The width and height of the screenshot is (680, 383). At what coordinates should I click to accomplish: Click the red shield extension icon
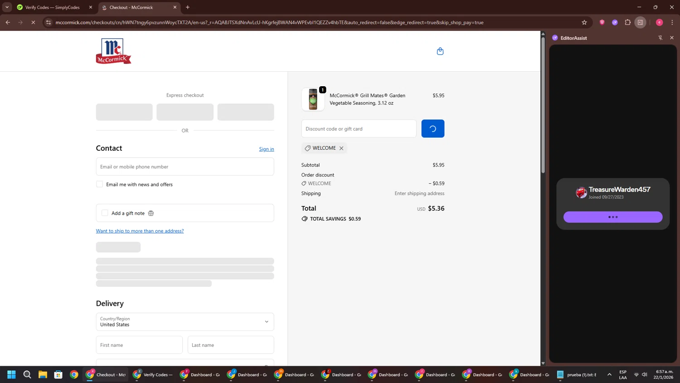[x=602, y=22]
